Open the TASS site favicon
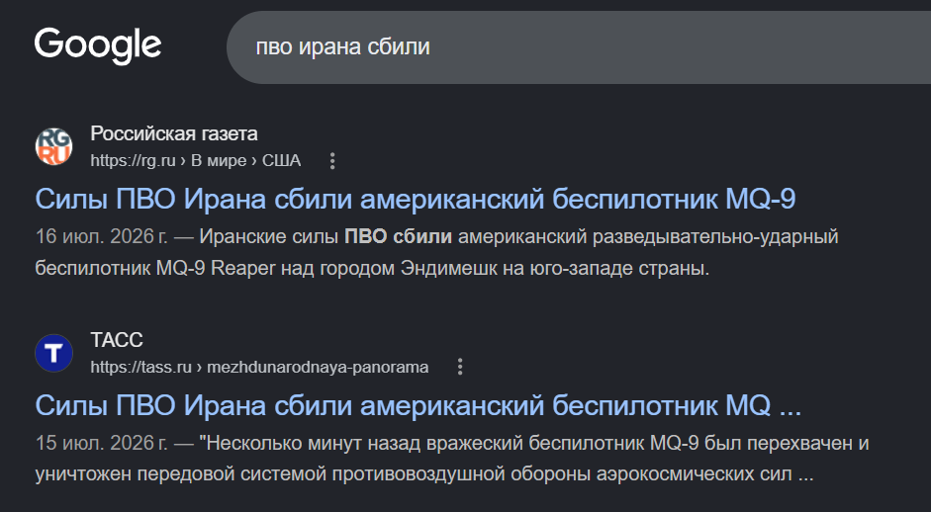This screenshot has width=931, height=512. 54,353
